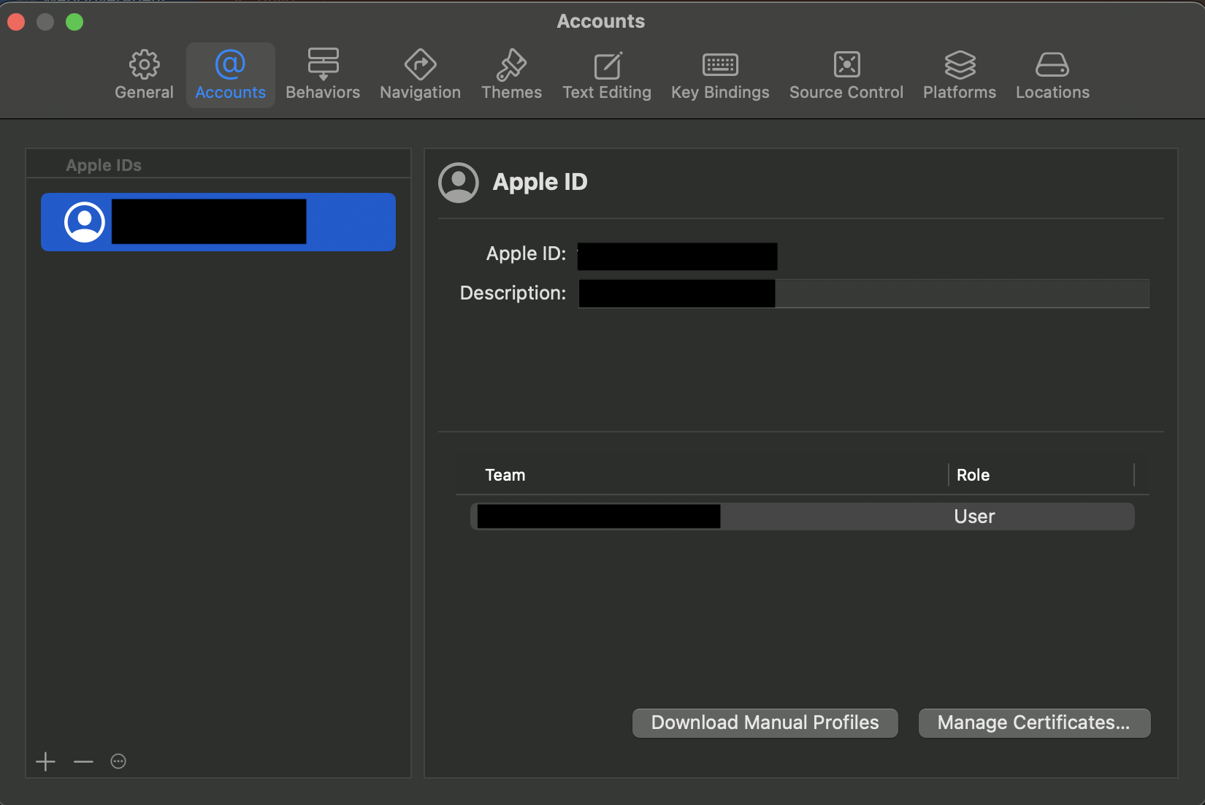Remove account with the minus icon
The image size is (1205, 805).
pyautogui.click(x=83, y=761)
